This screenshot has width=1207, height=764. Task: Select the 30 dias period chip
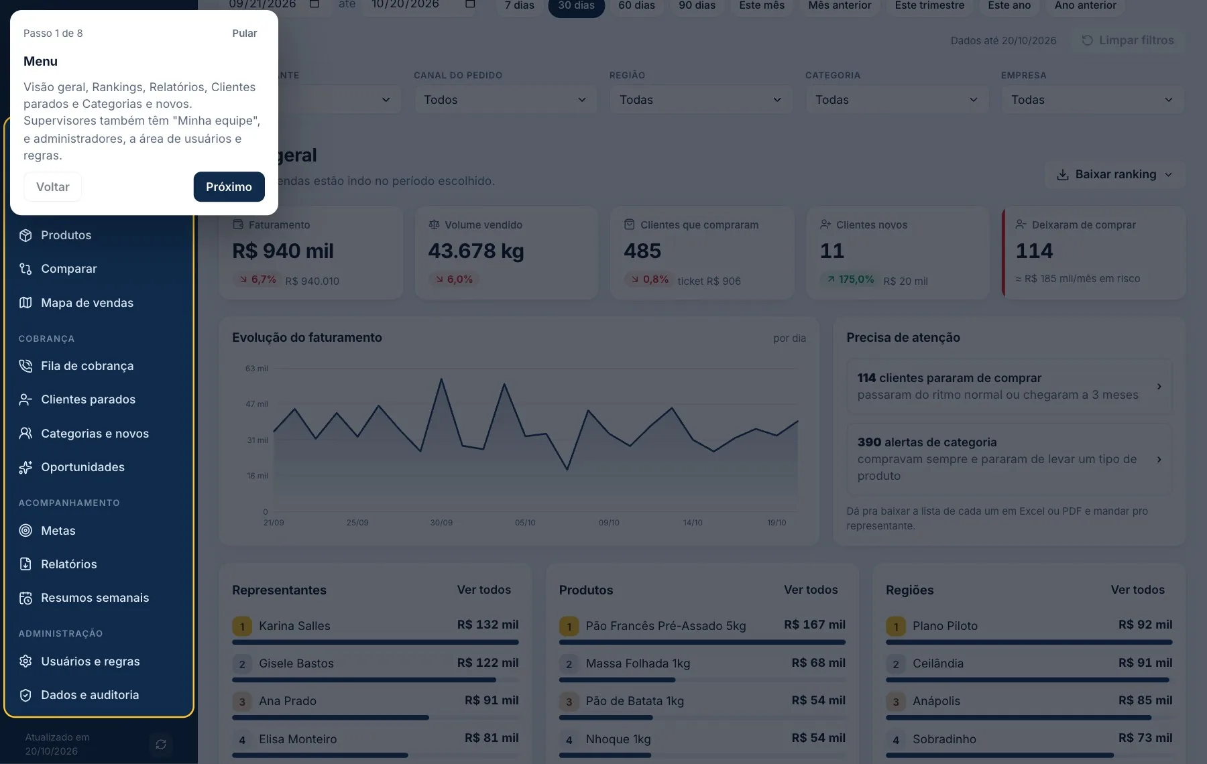point(577,6)
